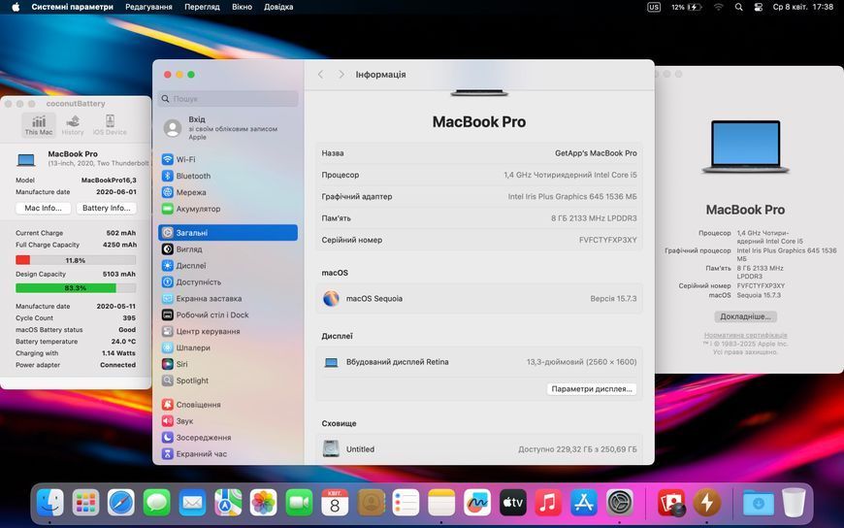The image size is (844, 528).
Task: Click the 83.3% design capacity bar
Action: click(76, 288)
